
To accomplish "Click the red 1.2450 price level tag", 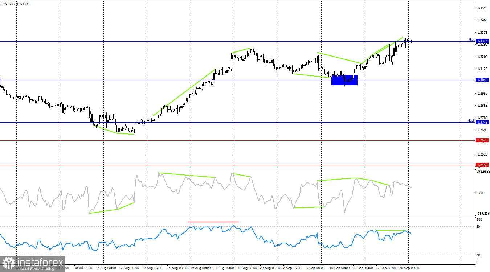I will tap(482, 165).
